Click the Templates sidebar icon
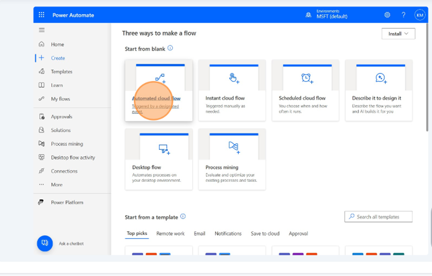Image resolution: width=432 pixels, height=276 pixels. point(41,72)
